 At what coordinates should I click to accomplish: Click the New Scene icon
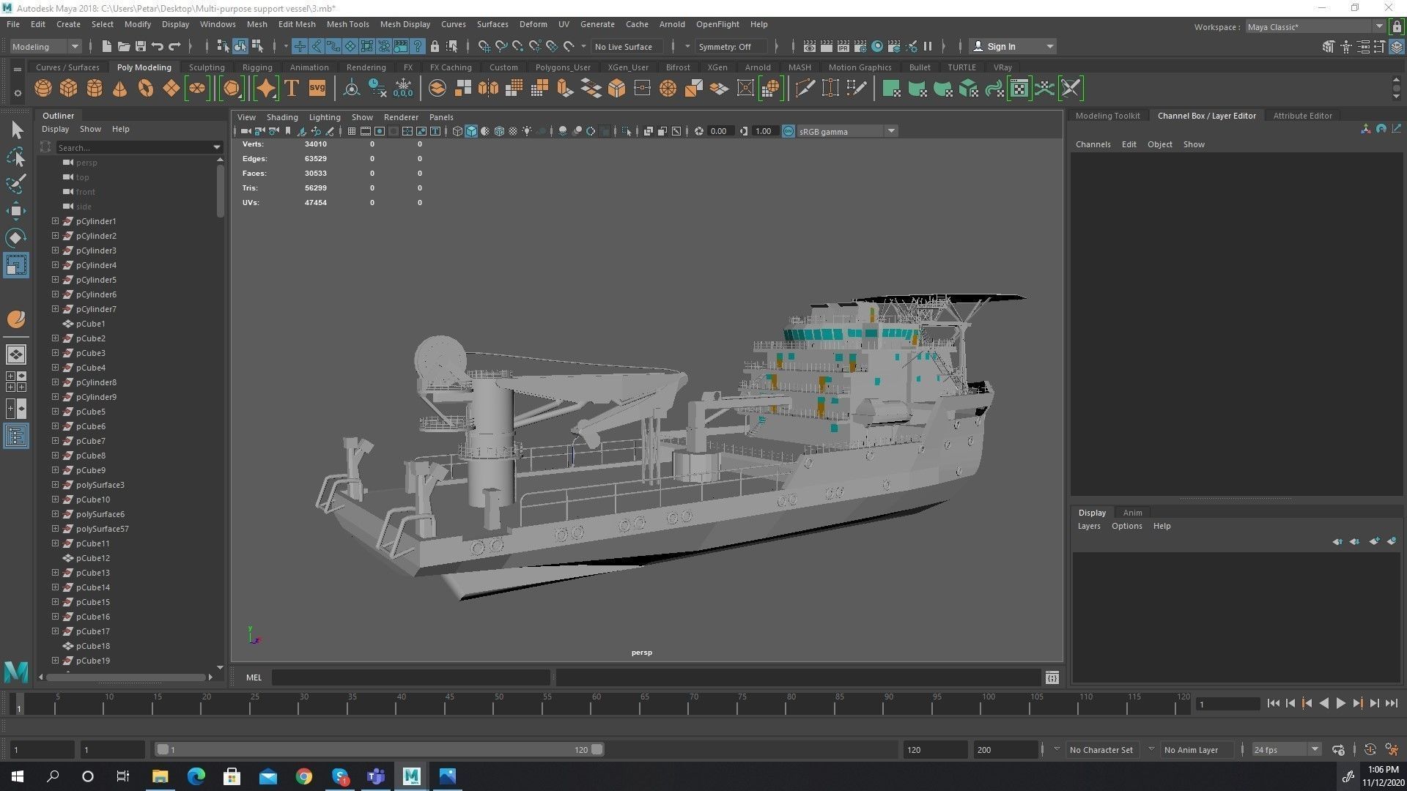coord(107,46)
